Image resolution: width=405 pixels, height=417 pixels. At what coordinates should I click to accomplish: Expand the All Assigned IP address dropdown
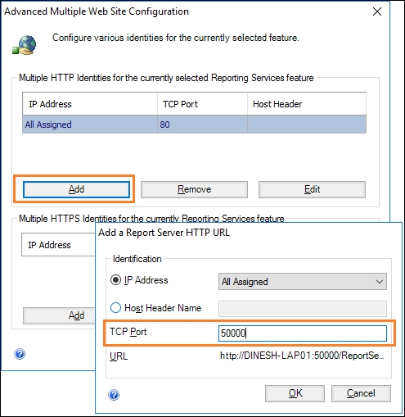point(303,281)
